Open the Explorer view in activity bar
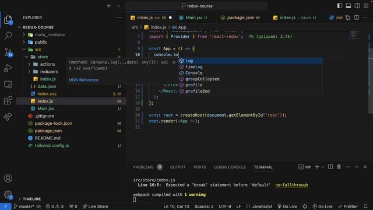The image size is (373, 210). pos(8,20)
